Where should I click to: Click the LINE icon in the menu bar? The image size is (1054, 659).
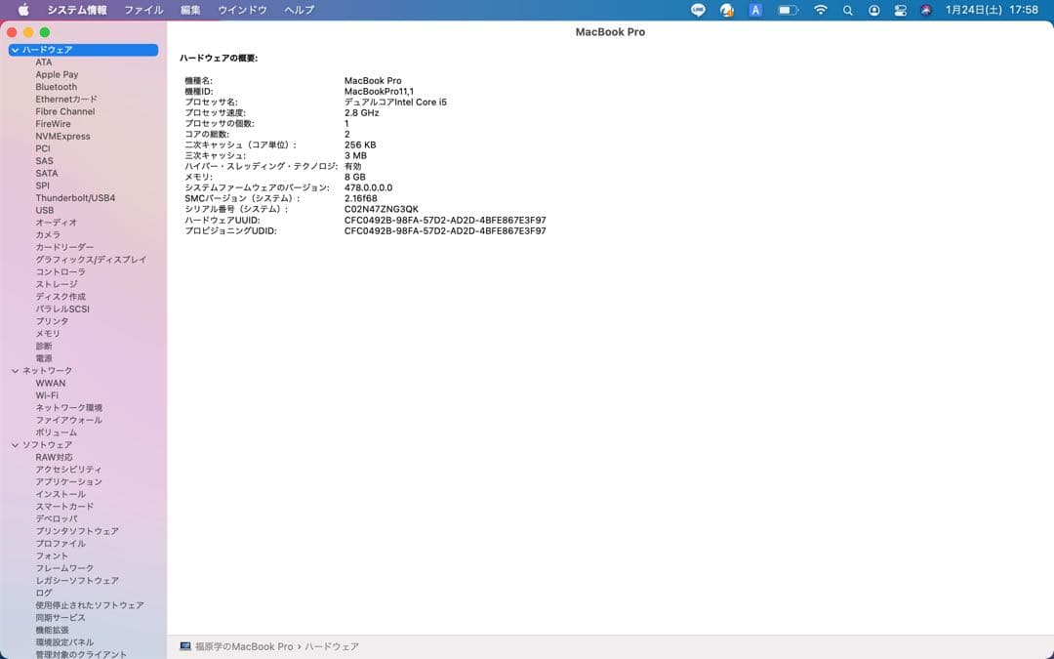coord(698,10)
